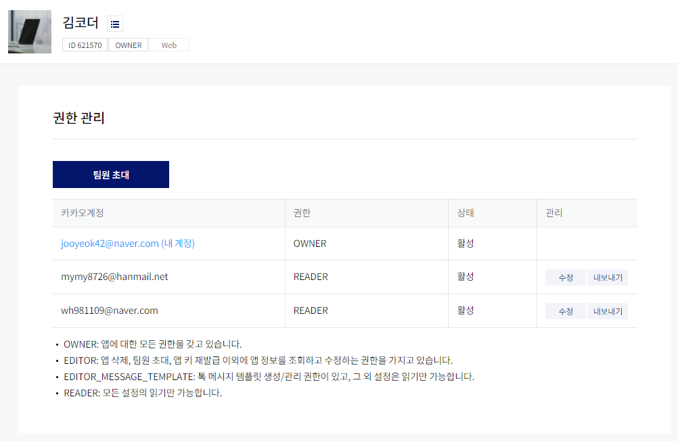Image resolution: width=678 pixels, height=441 pixels.
Task: Click the 활성 status for wh981109@naver.com
Action: coord(466,310)
